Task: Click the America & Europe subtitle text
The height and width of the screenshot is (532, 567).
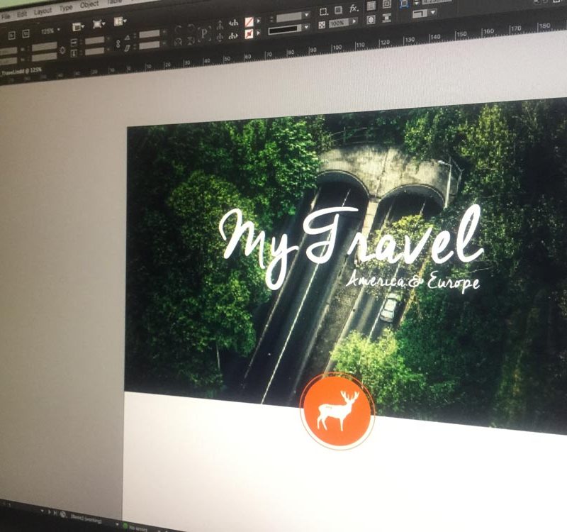Action: 412,282
